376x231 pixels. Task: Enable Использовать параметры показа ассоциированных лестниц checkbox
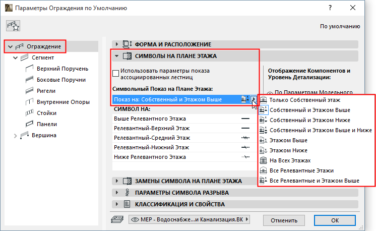[x=115, y=74]
